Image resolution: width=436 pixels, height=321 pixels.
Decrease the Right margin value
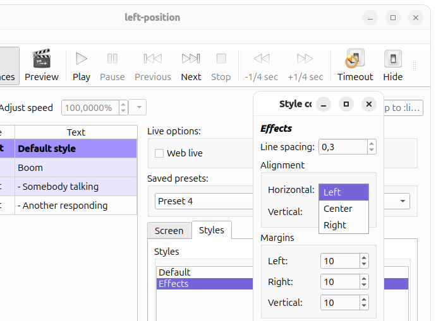[x=364, y=285]
